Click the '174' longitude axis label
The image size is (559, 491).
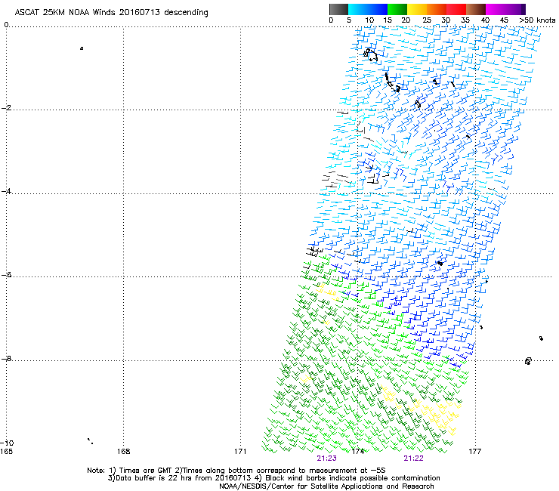click(357, 452)
